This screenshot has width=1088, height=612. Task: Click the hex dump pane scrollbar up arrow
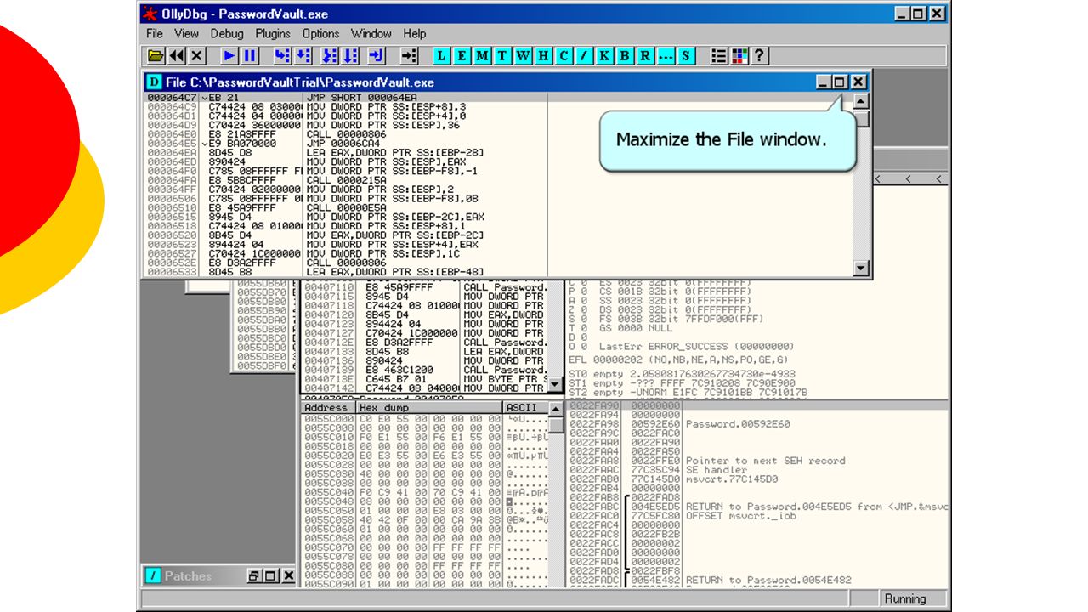pos(556,409)
